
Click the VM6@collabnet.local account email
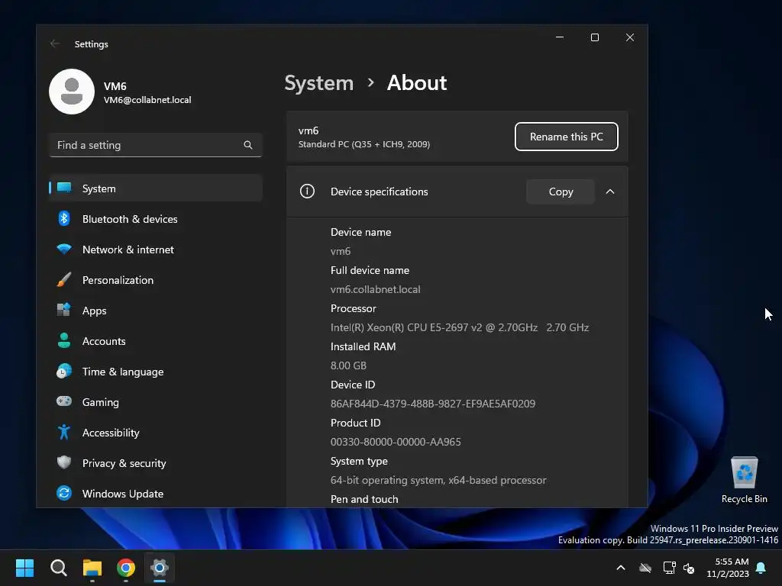click(x=147, y=100)
